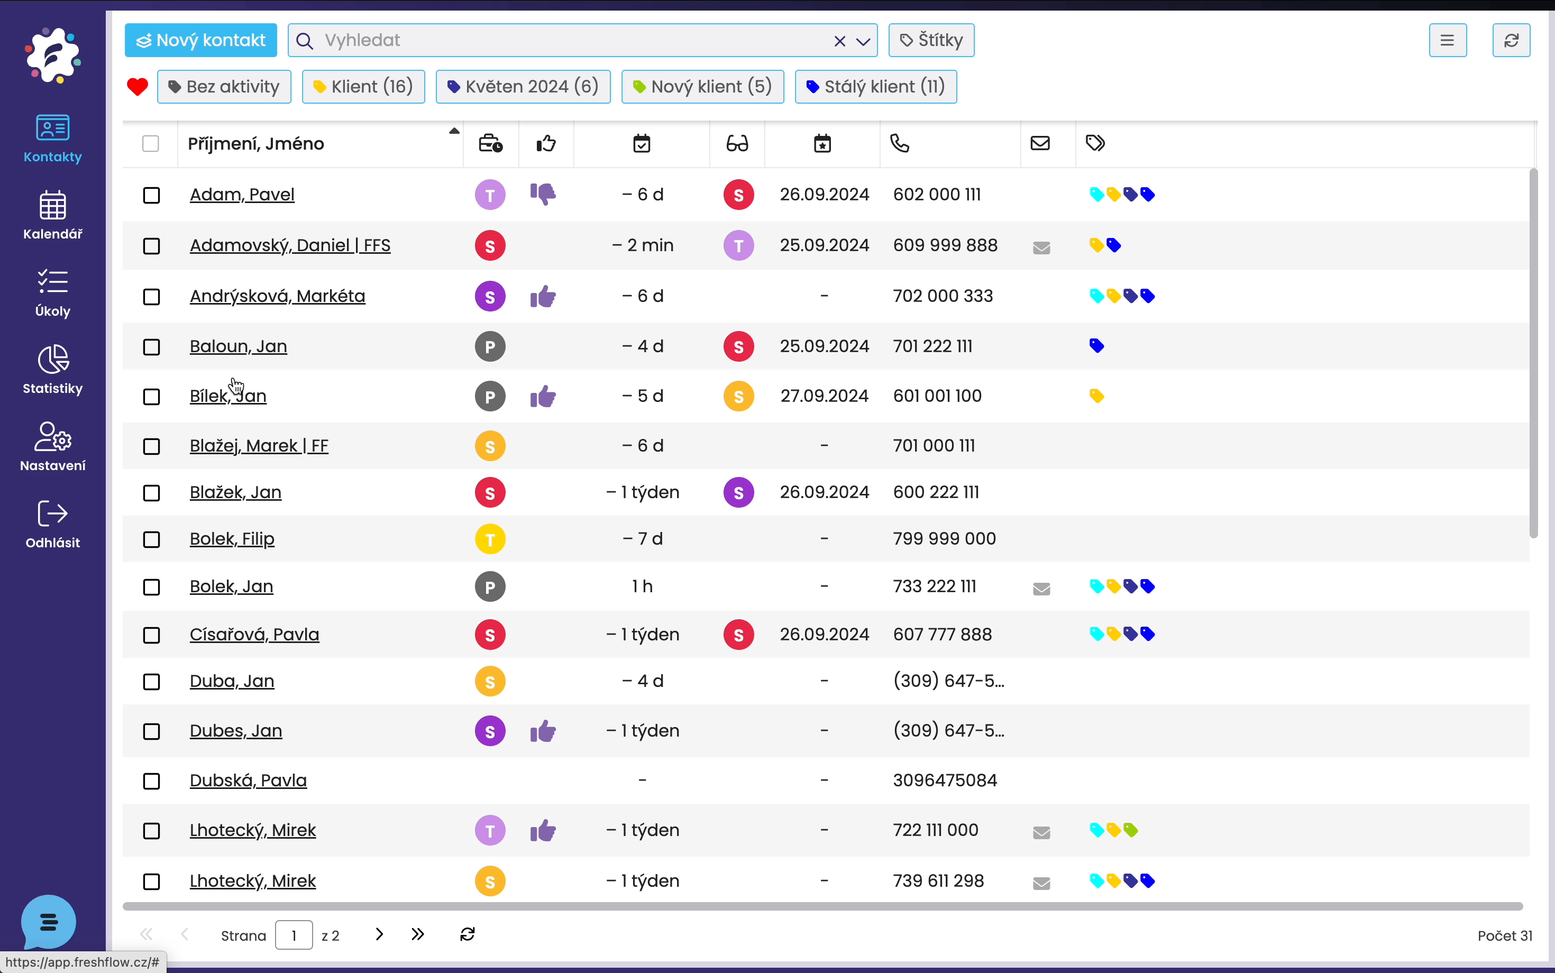Screen dimensions: 1555x973
Task: Click email icon for Adamovský, Daniel
Action: (x=1041, y=247)
